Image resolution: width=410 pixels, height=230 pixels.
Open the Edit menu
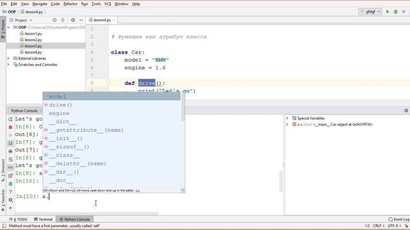(14, 4)
